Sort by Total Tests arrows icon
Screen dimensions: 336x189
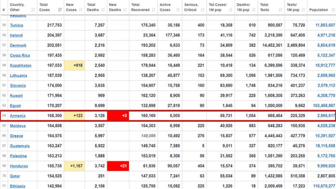click(280, 10)
